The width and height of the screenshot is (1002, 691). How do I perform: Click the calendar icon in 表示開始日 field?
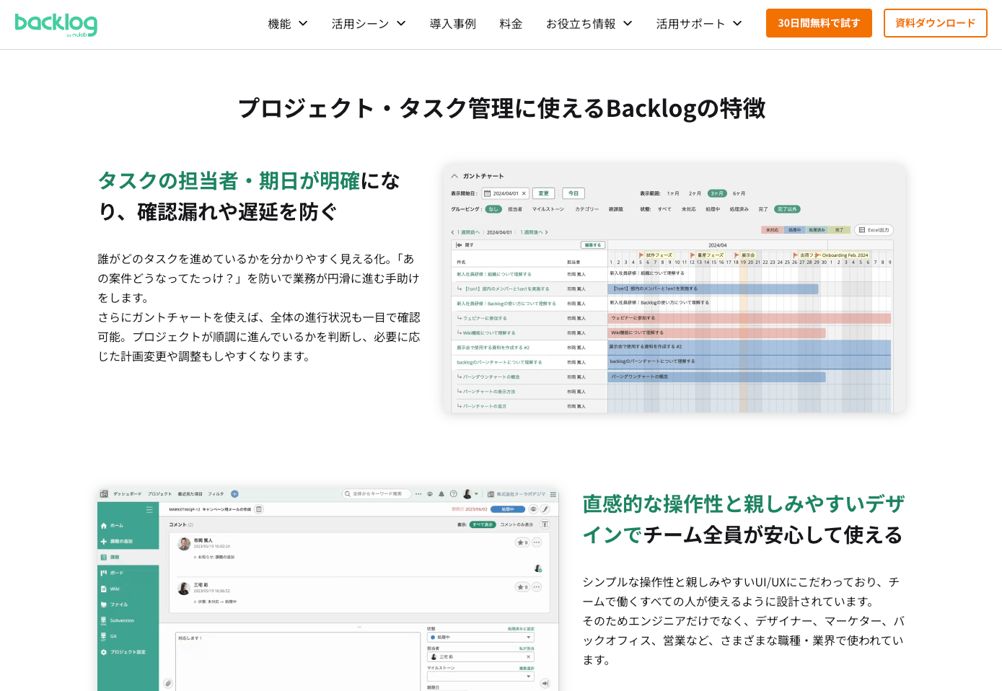488,193
